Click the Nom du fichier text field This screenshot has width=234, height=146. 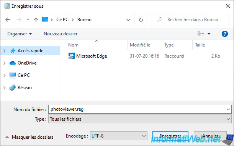[140, 109]
